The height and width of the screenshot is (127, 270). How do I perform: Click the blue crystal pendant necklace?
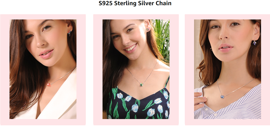point(222,97)
